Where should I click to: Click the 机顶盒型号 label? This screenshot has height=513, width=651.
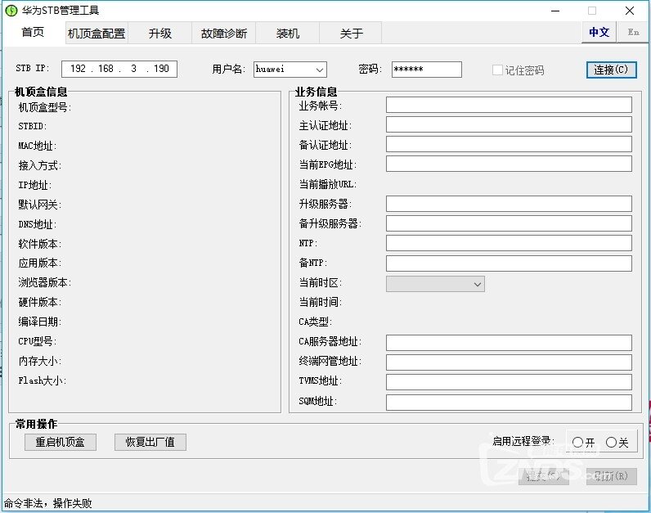point(45,107)
